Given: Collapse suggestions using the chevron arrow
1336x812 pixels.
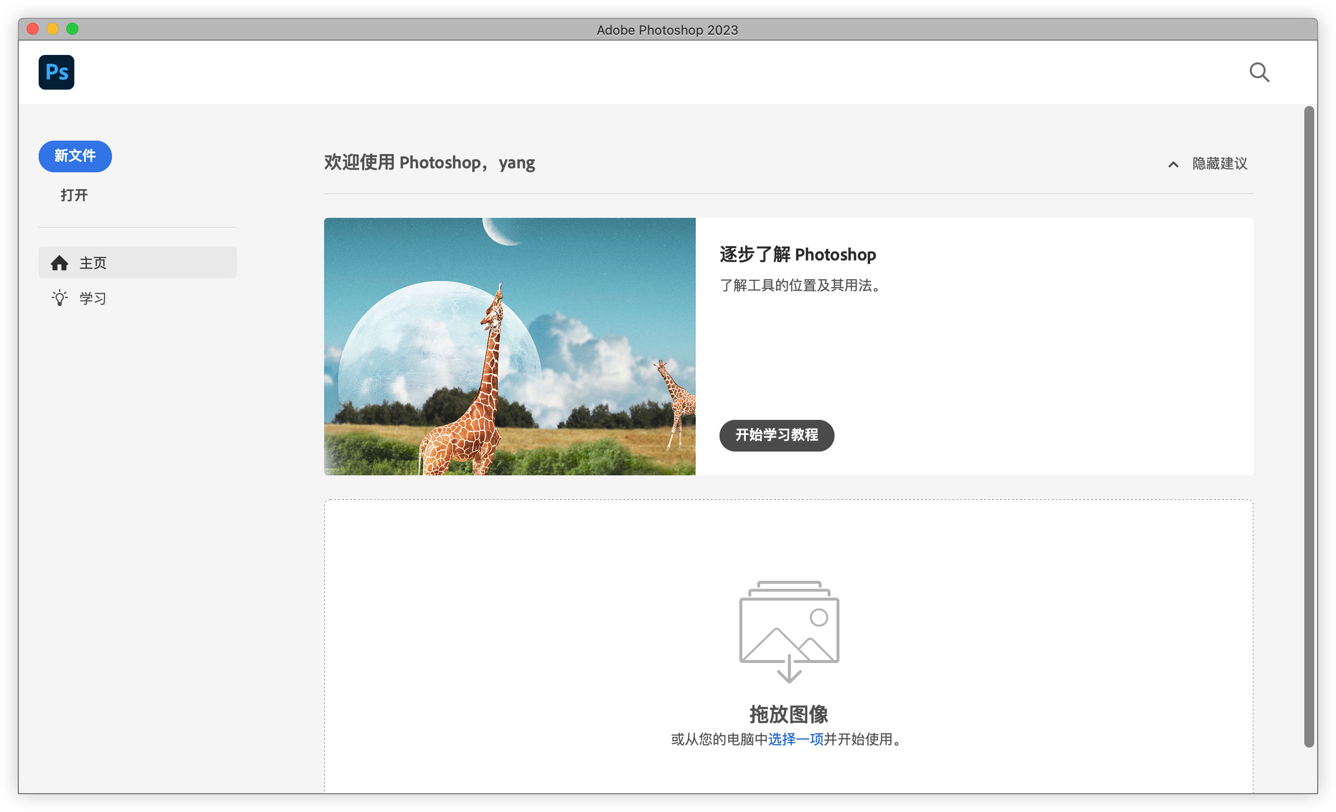Looking at the screenshot, I should click(1173, 164).
